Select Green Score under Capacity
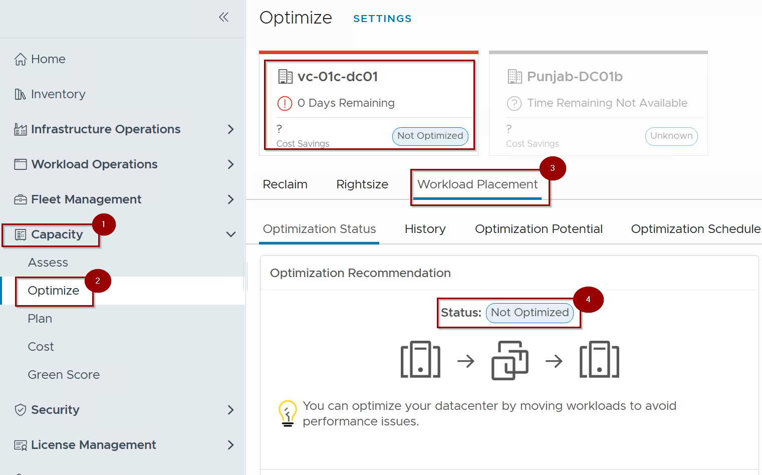Viewport: 762px width, 475px height. click(x=64, y=375)
